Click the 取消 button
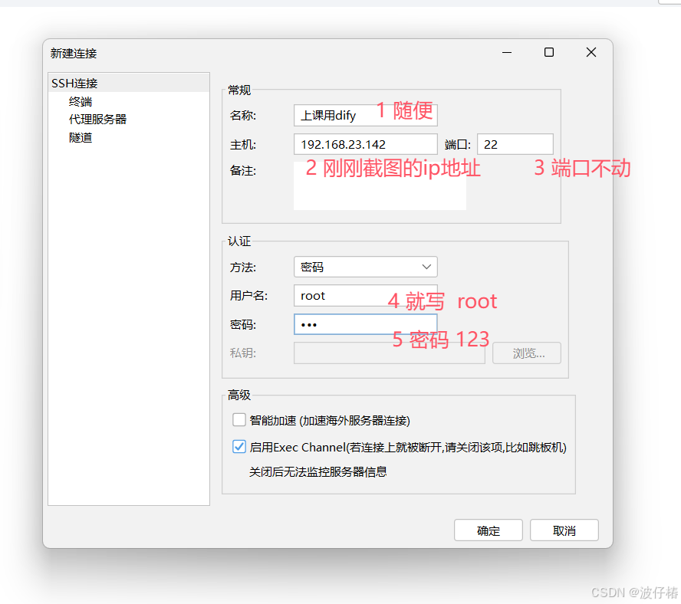 coord(564,530)
